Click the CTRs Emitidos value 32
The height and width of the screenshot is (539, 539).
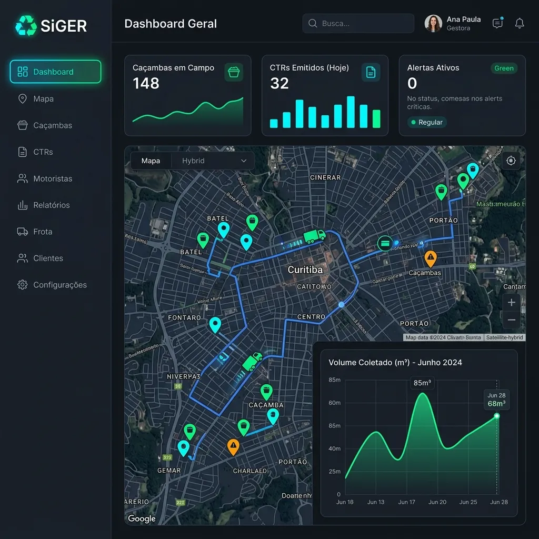click(x=279, y=83)
